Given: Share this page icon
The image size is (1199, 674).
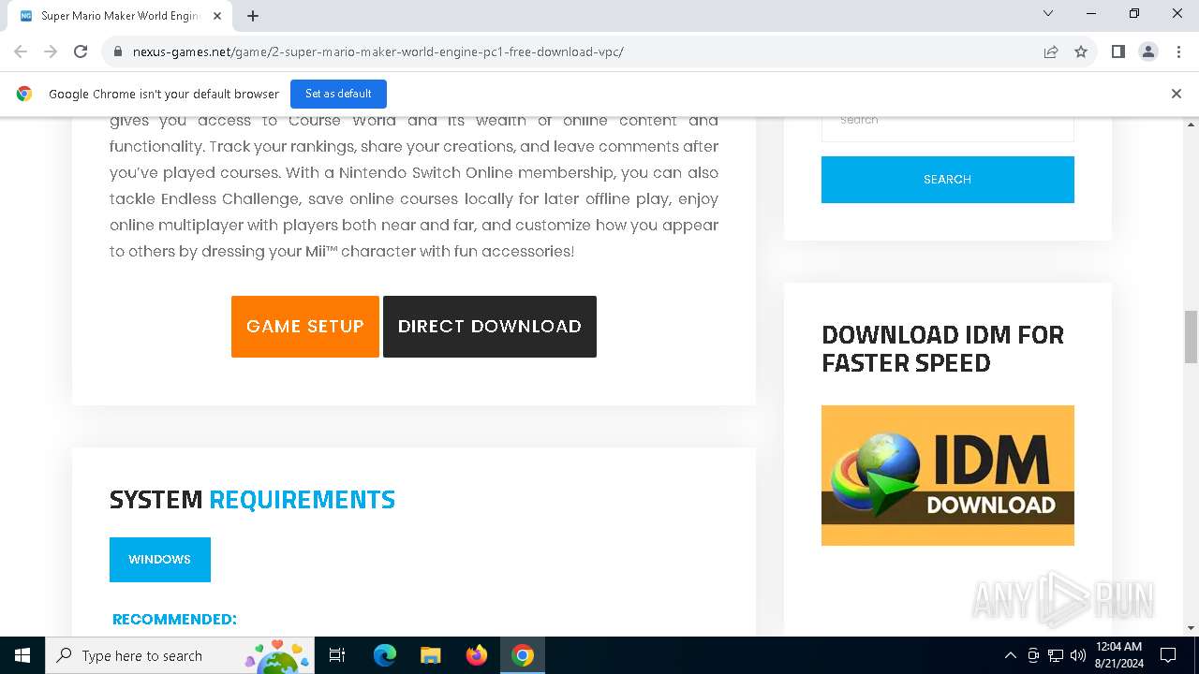Looking at the screenshot, I should click(x=1051, y=51).
